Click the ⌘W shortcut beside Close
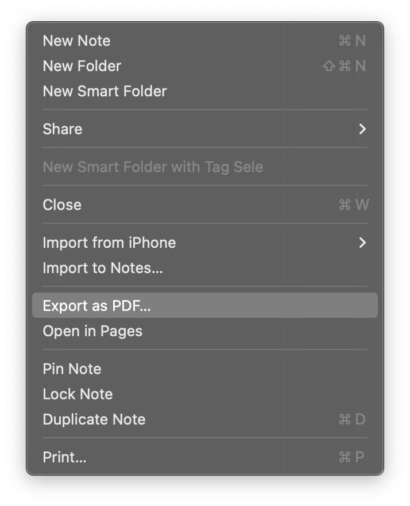The image size is (410, 506). (354, 205)
